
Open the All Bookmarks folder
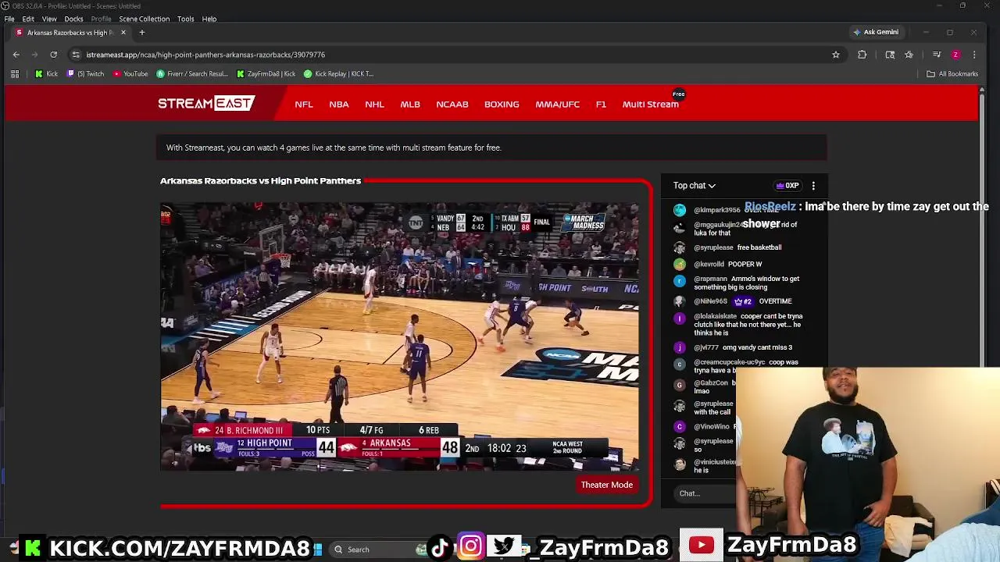pyautogui.click(x=952, y=73)
